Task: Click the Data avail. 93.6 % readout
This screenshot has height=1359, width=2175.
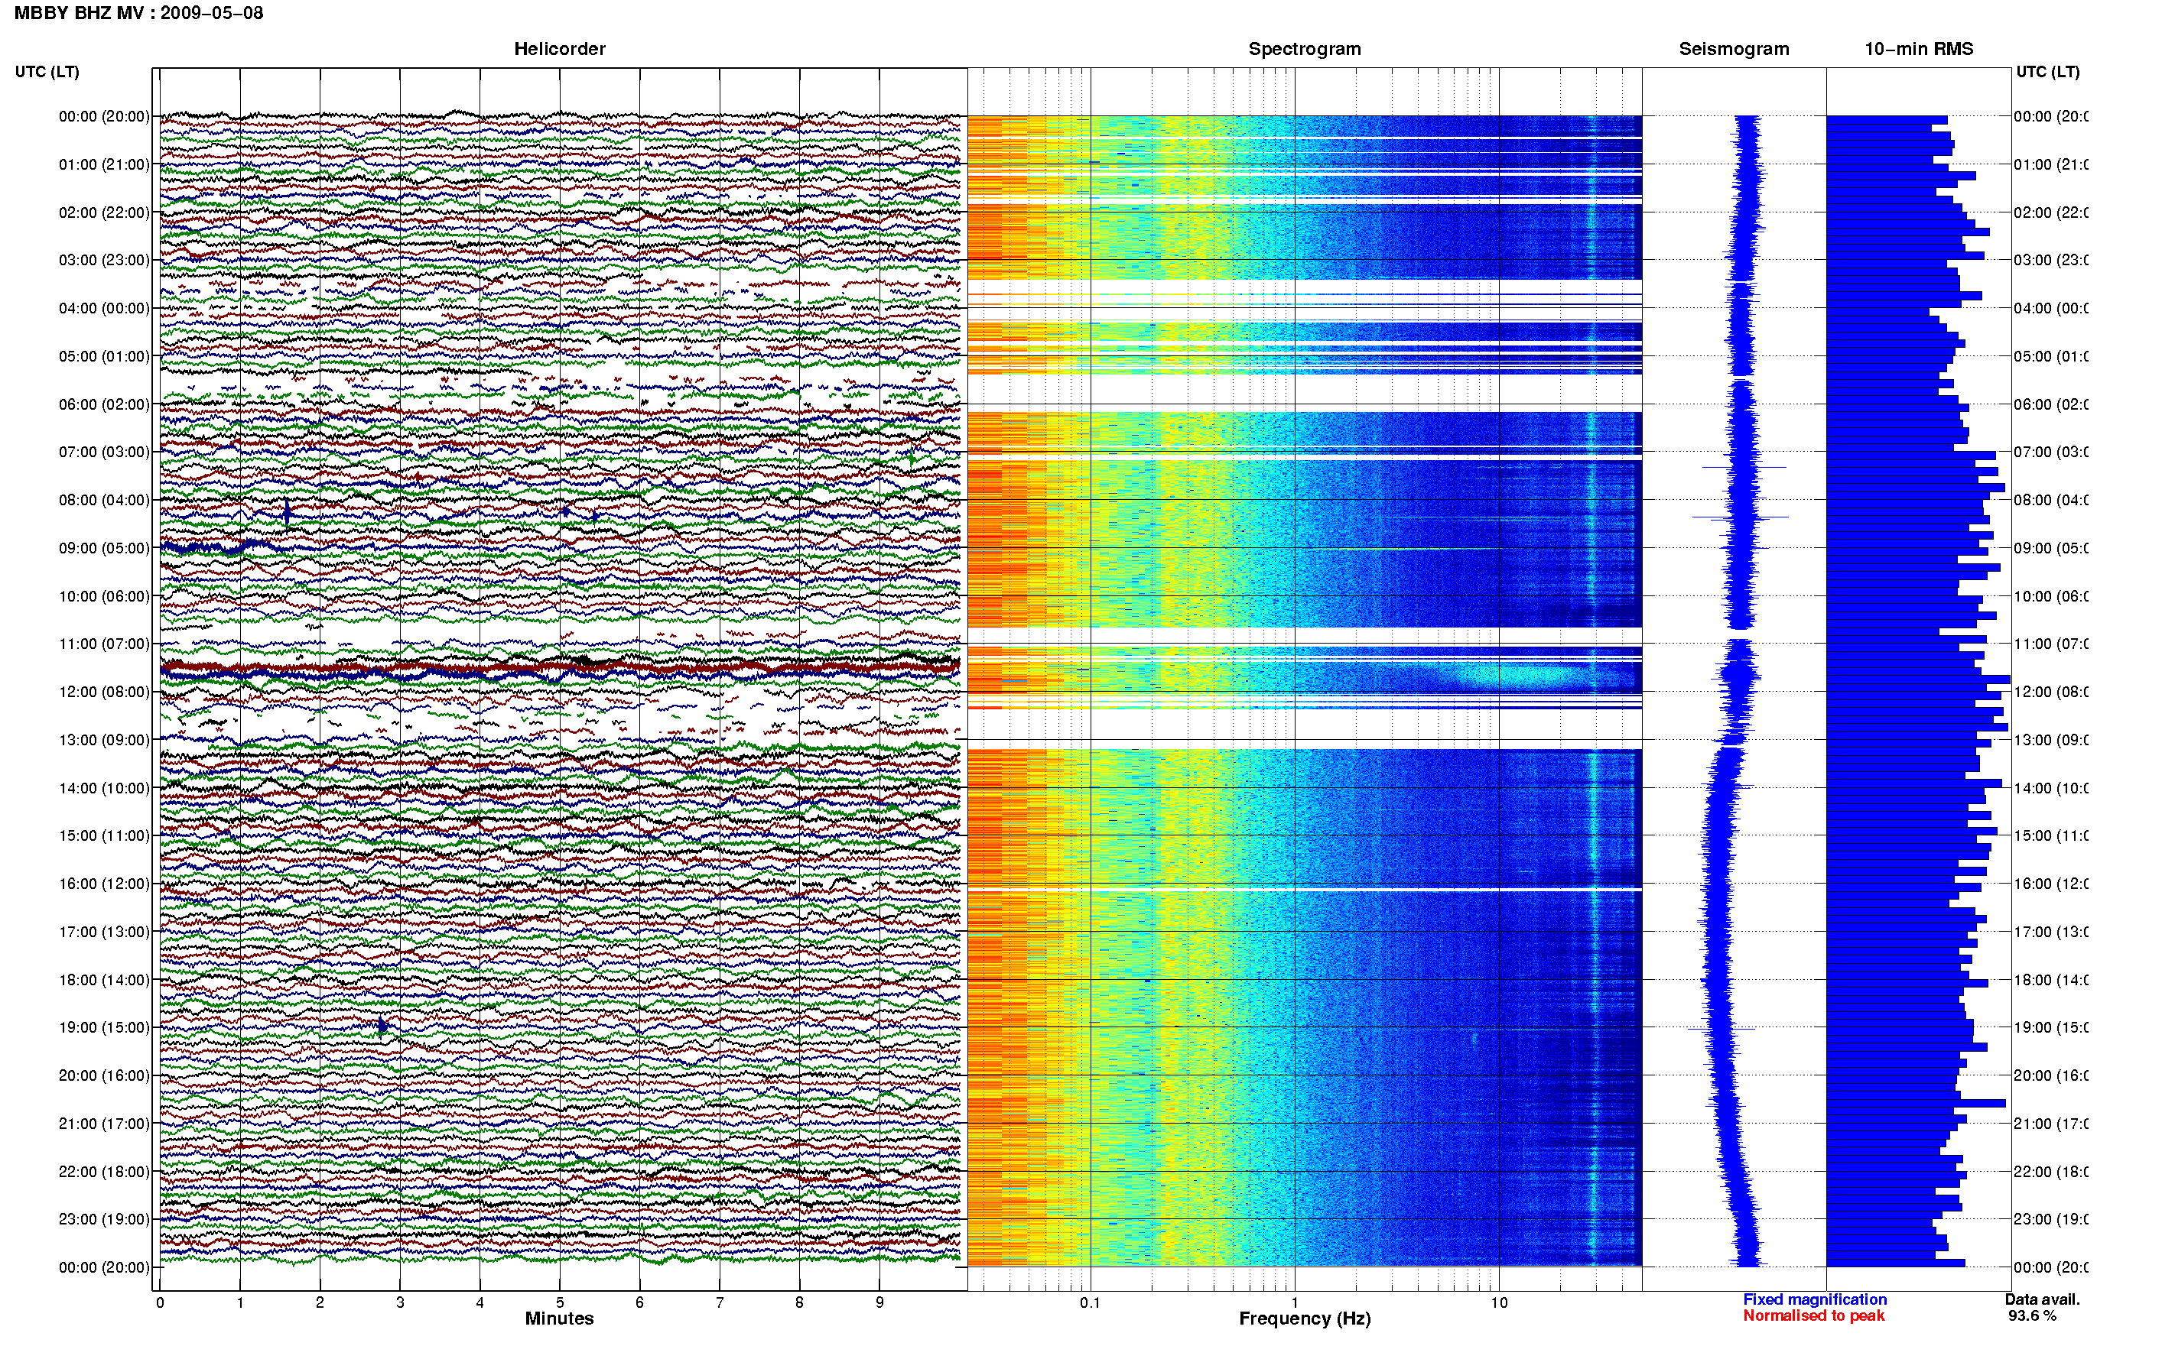Action: coord(2042,1307)
